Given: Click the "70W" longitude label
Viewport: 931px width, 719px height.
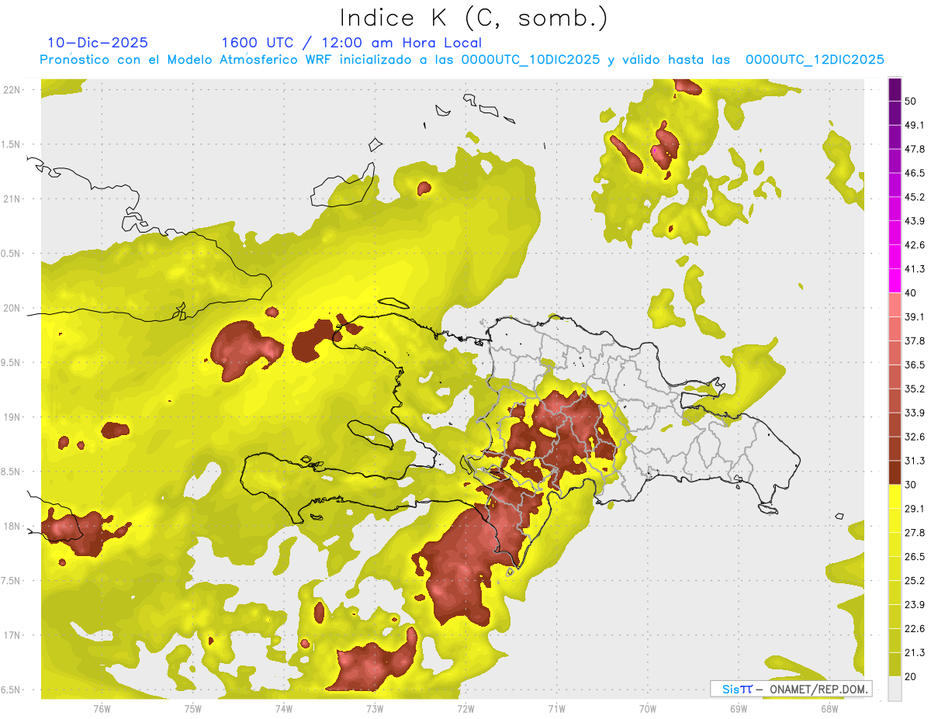Looking at the screenshot, I should coord(647,708).
